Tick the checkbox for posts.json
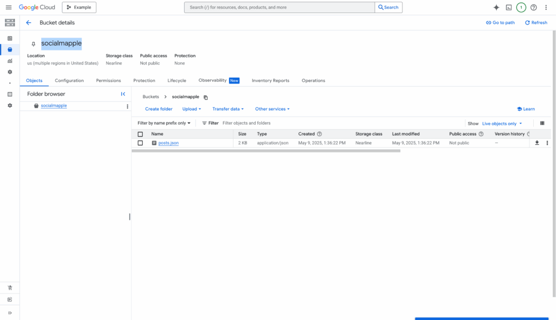The height and width of the screenshot is (320, 556). point(141,143)
